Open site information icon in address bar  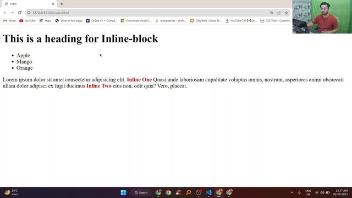click(29, 13)
